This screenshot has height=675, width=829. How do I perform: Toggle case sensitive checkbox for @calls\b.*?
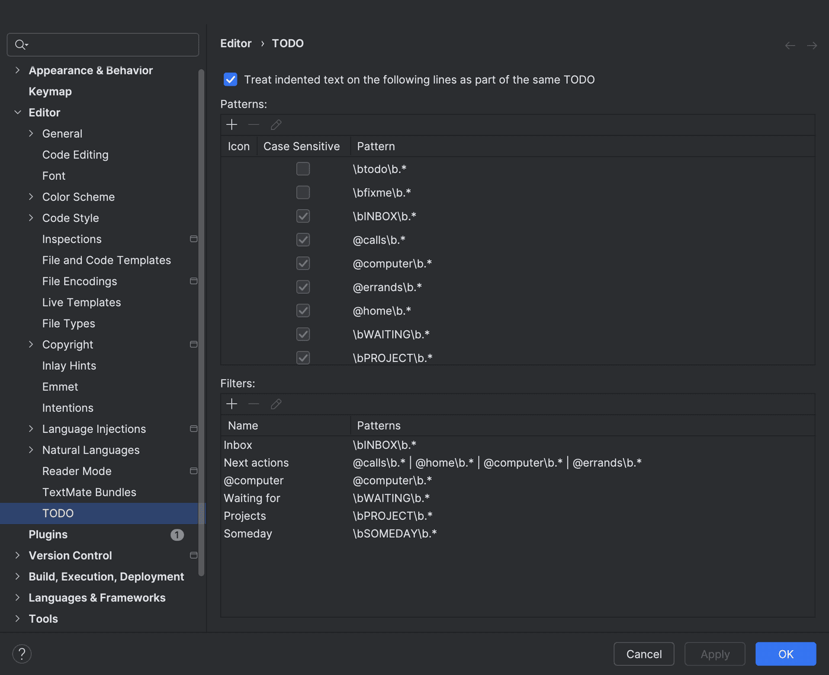point(303,240)
